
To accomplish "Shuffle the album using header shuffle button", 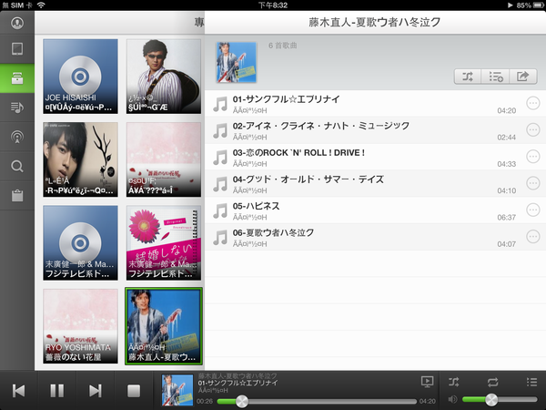I will pyautogui.click(x=468, y=76).
